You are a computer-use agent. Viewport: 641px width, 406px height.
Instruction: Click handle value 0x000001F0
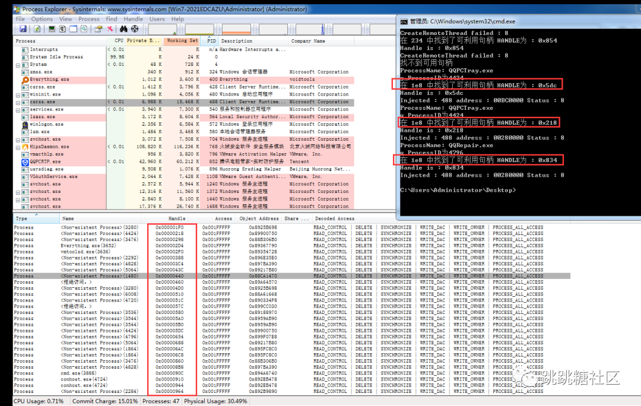[169, 228]
